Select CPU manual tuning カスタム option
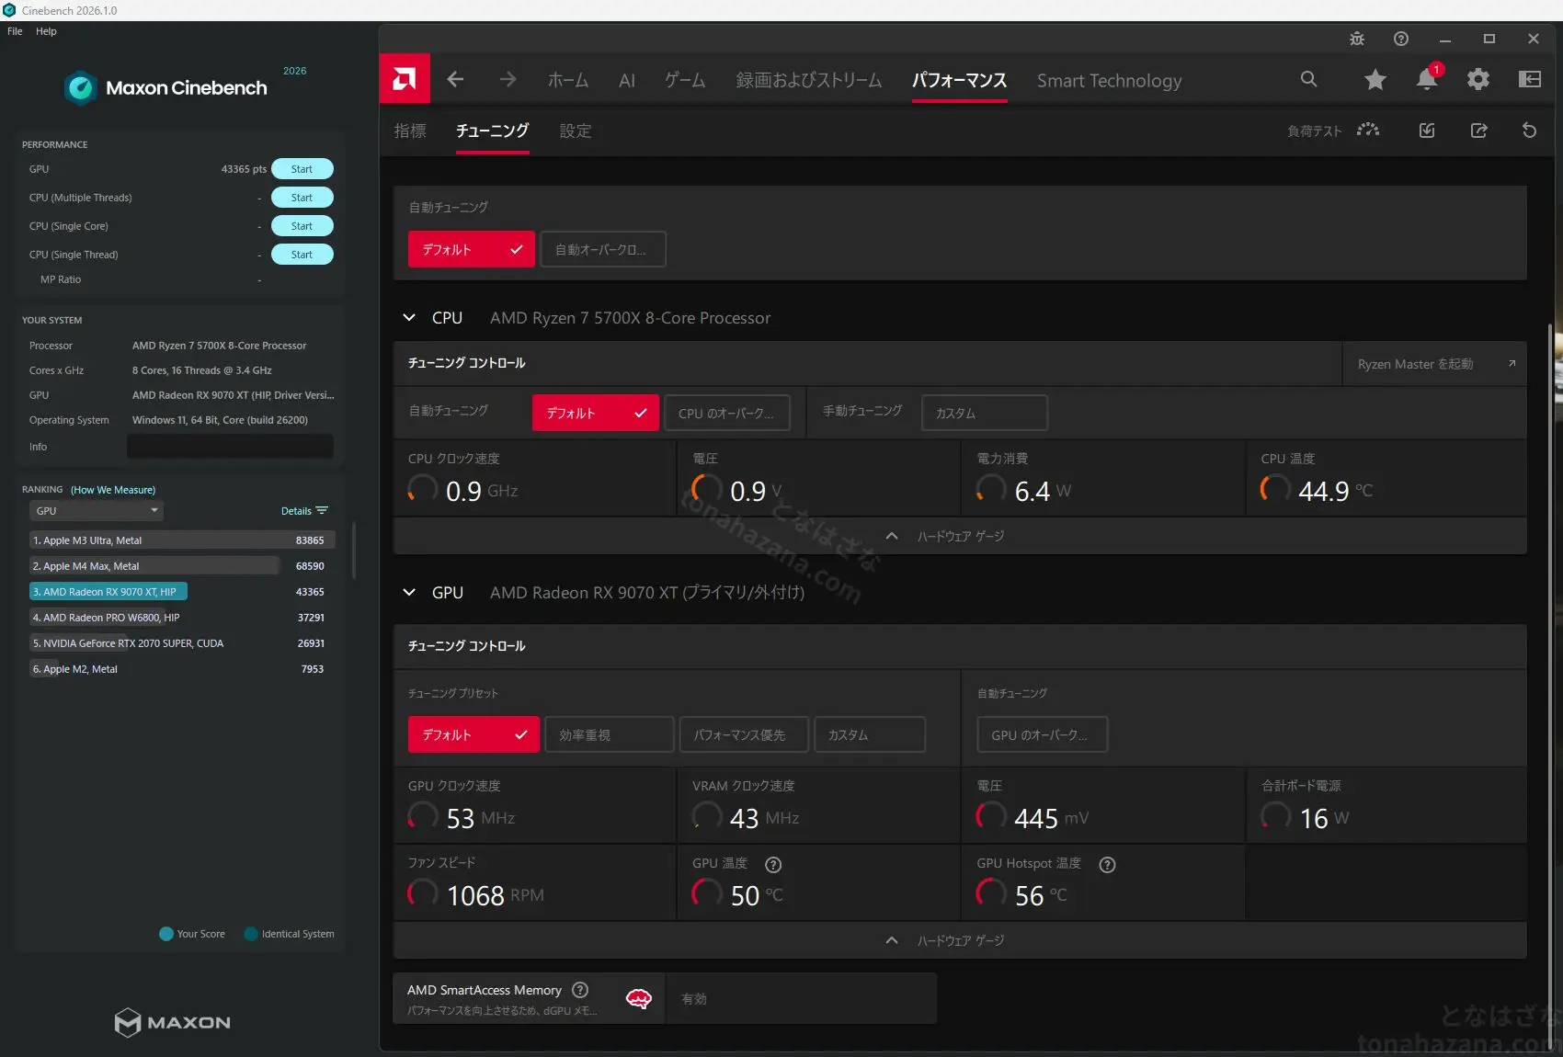Viewport: 1563px width, 1057px height. (985, 413)
